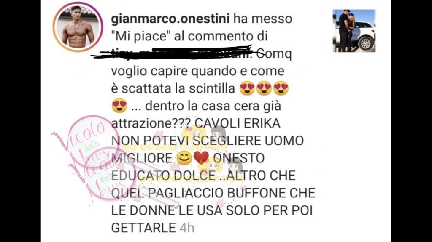Click the middle heart-eyes emoji after scintilla
This screenshot has height=242, width=432.
pos(264,88)
